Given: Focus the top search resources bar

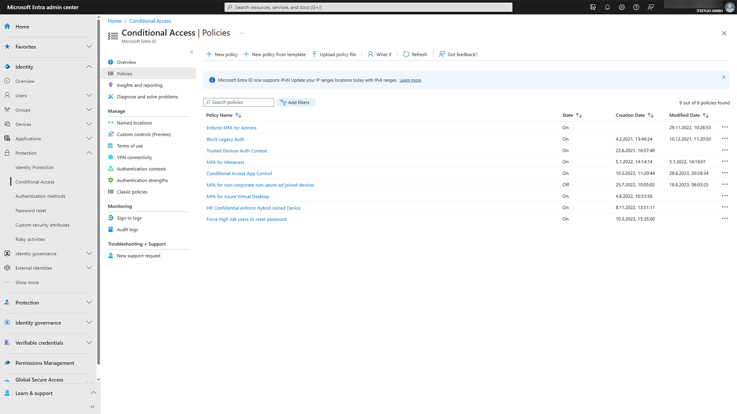Looking at the screenshot, I should click(368, 7).
